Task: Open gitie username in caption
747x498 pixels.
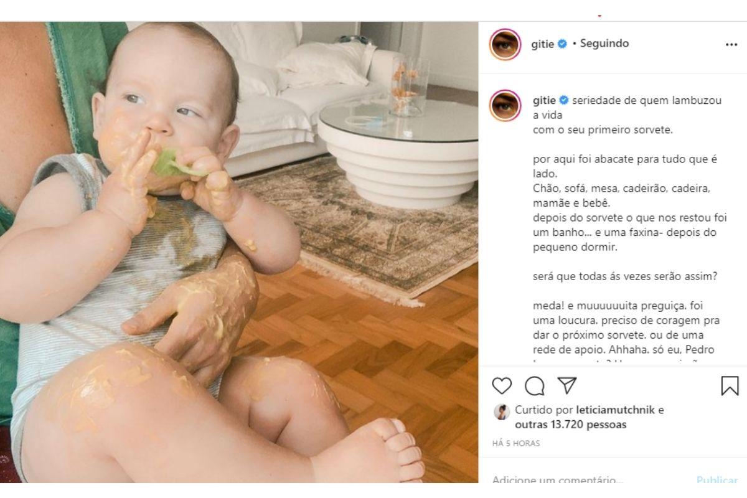Action: pyautogui.click(x=542, y=100)
